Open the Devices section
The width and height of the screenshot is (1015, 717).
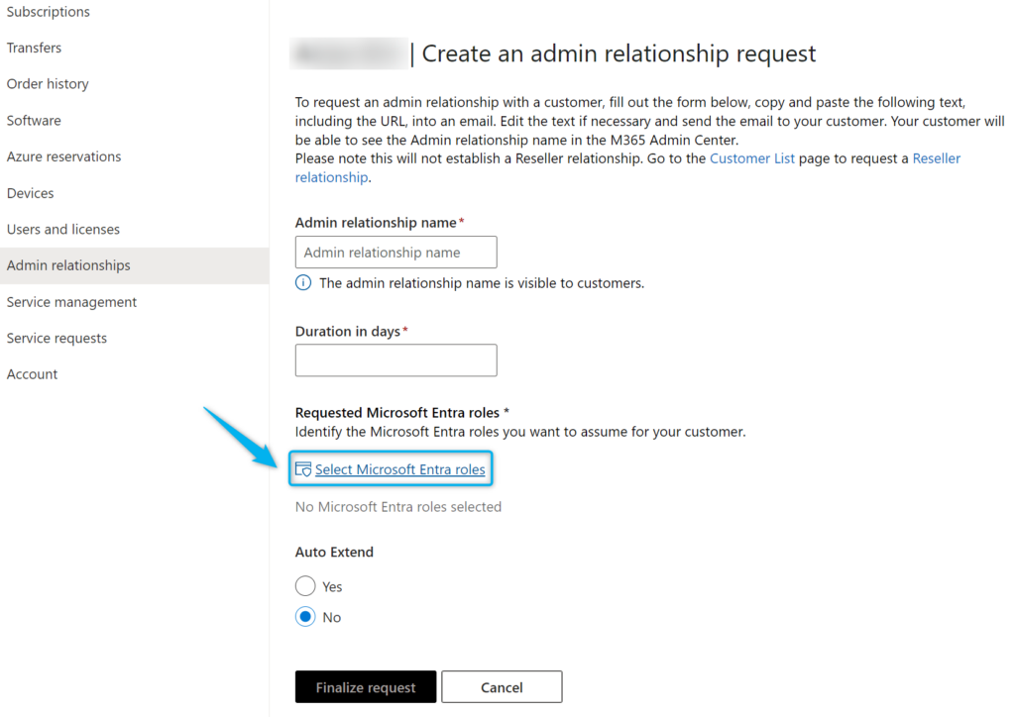point(29,192)
